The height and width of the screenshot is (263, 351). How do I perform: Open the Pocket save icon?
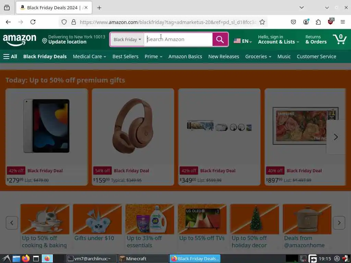[293, 22]
